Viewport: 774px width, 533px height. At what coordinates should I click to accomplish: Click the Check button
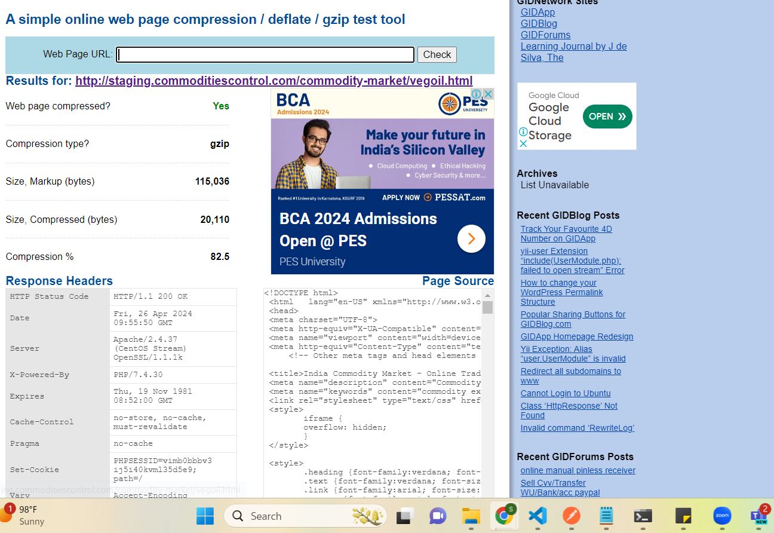[437, 54]
